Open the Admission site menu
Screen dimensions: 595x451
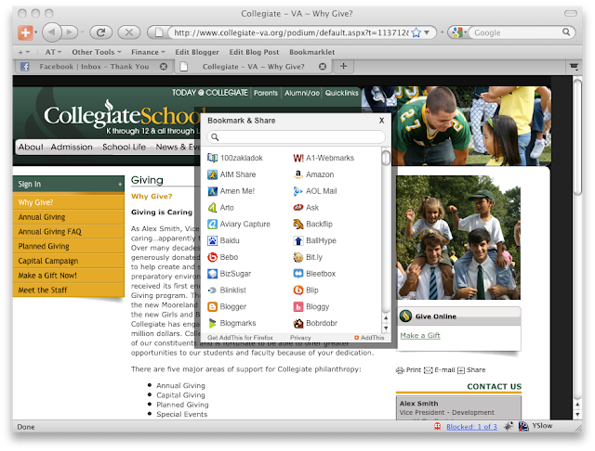tap(72, 147)
